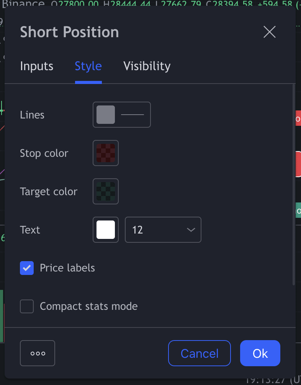Open the Lines color swatch

(106, 115)
